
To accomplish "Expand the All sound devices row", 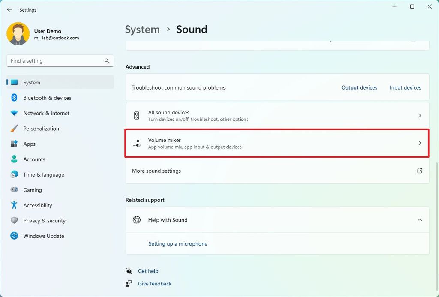I will click(277, 115).
